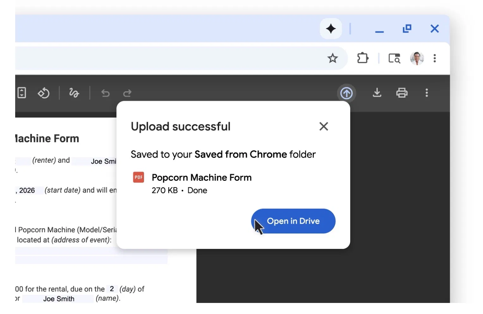
Task: Click the Joe Smith name field
Action: point(59,299)
